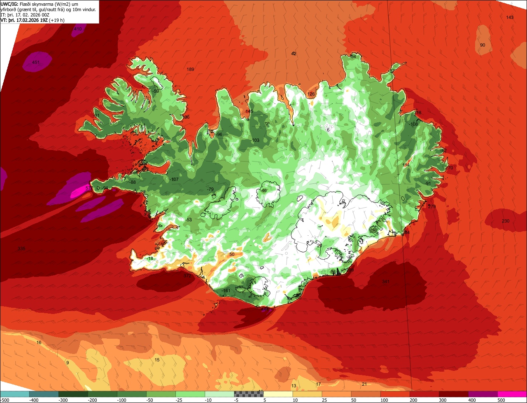The image size is (527, 403).
Task: Click the '-96' value in northwest Iceland
Action: (x=219, y=135)
